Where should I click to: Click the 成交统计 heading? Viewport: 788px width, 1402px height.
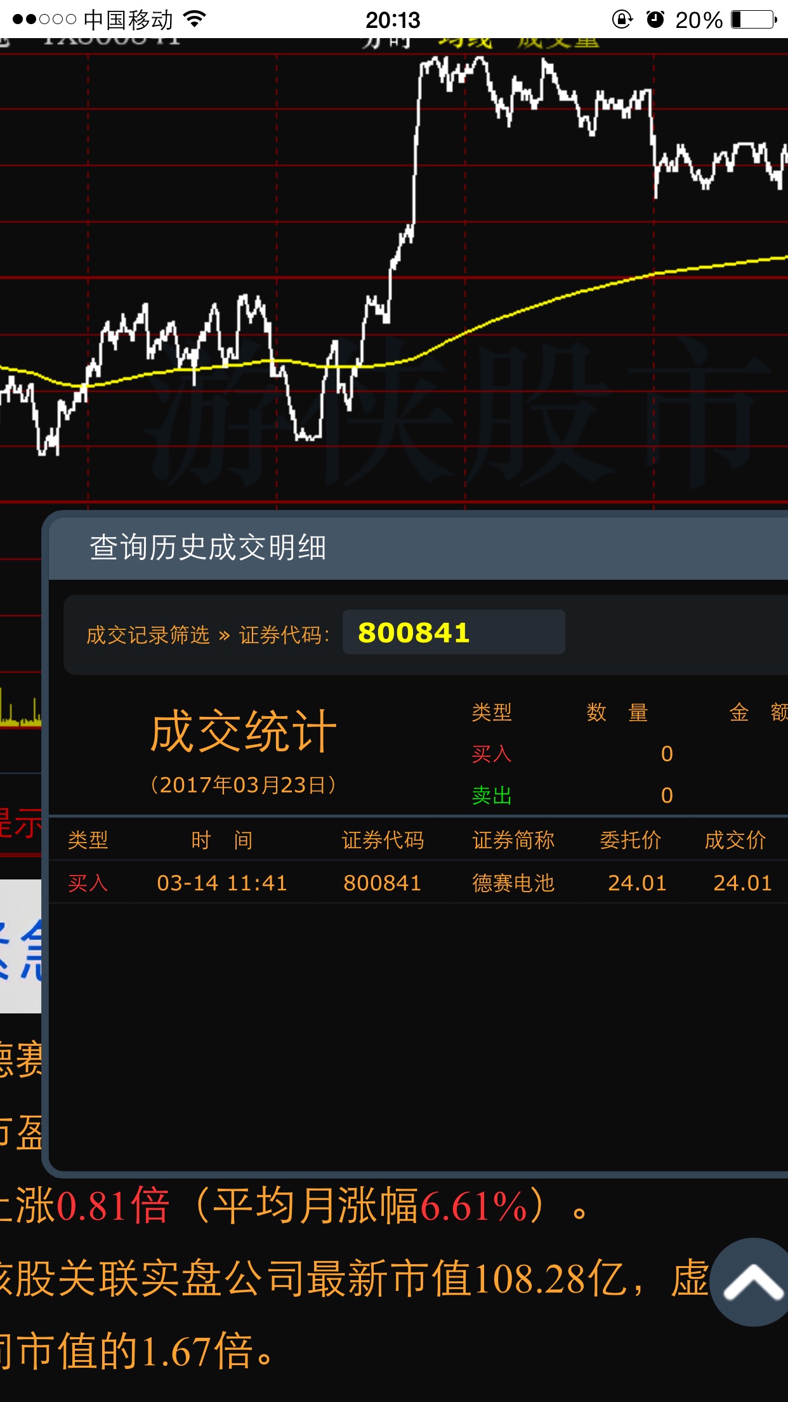coord(243,731)
